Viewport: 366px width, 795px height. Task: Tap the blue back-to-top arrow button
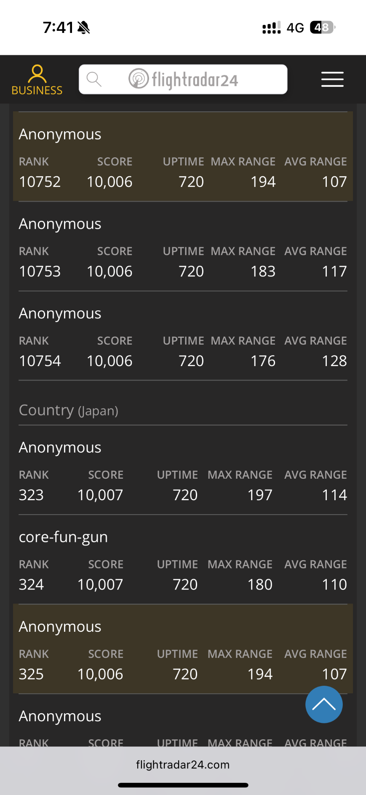pyautogui.click(x=324, y=704)
